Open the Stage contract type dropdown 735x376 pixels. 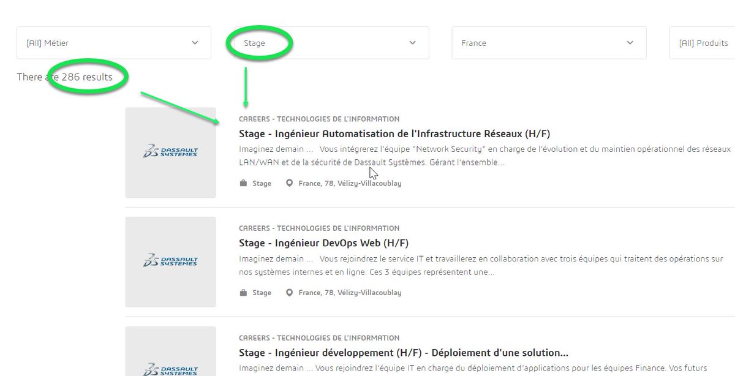pyautogui.click(x=331, y=43)
